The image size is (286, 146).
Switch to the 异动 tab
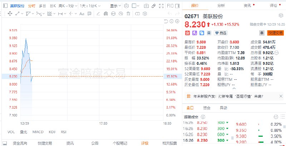[223, 108]
